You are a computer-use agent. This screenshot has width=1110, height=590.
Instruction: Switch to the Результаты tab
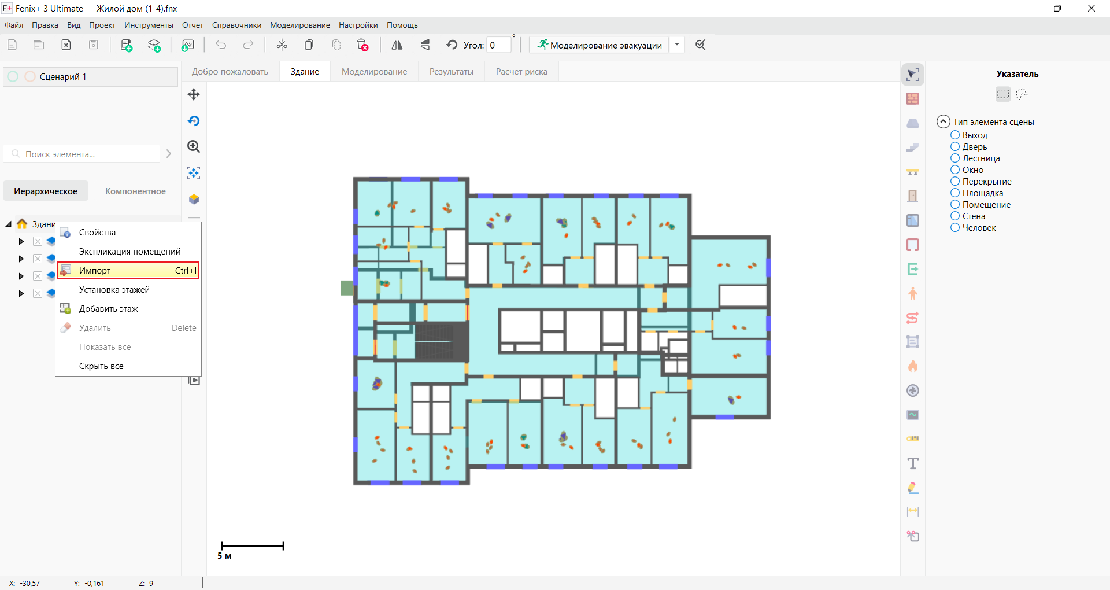(x=452, y=71)
